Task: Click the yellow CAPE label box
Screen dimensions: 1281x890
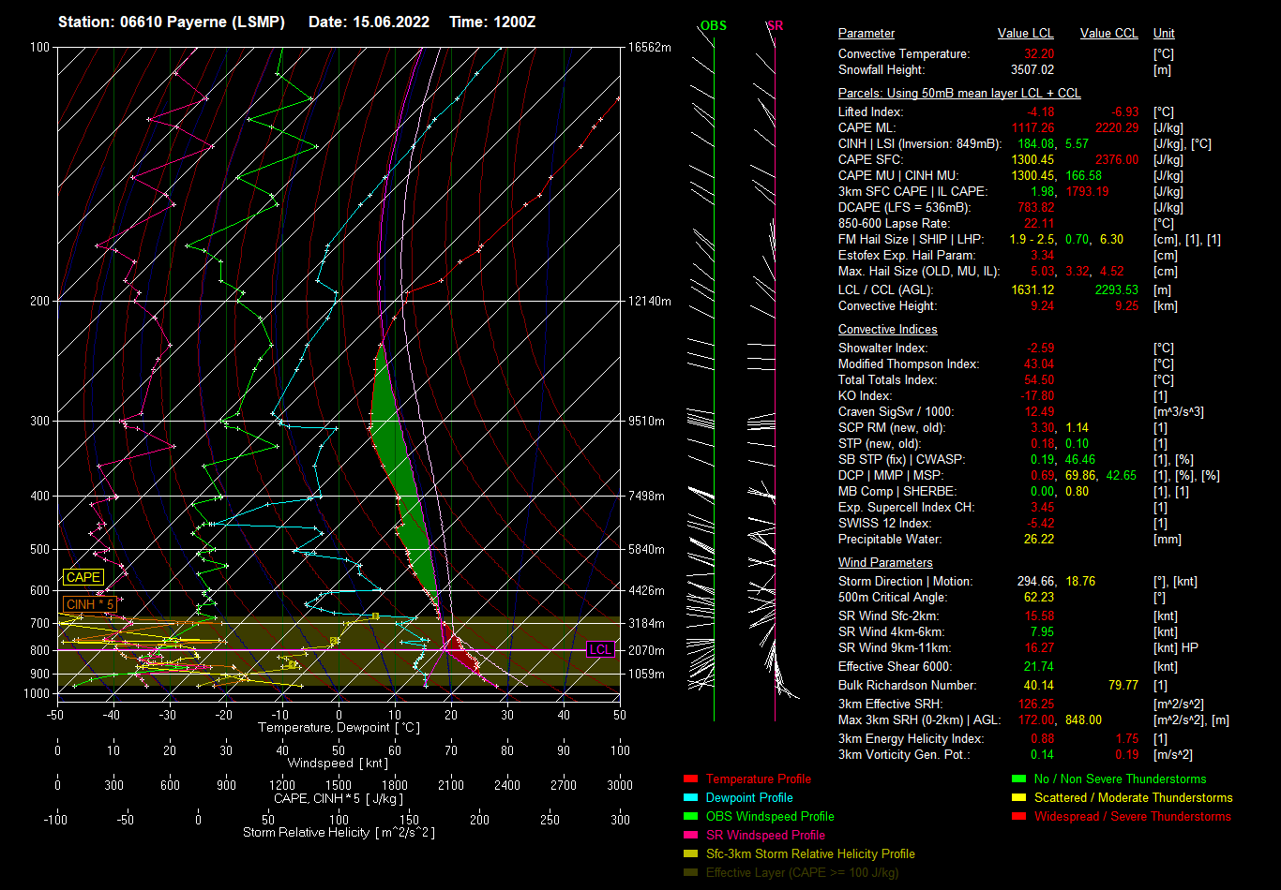Action: tap(83, 578)
